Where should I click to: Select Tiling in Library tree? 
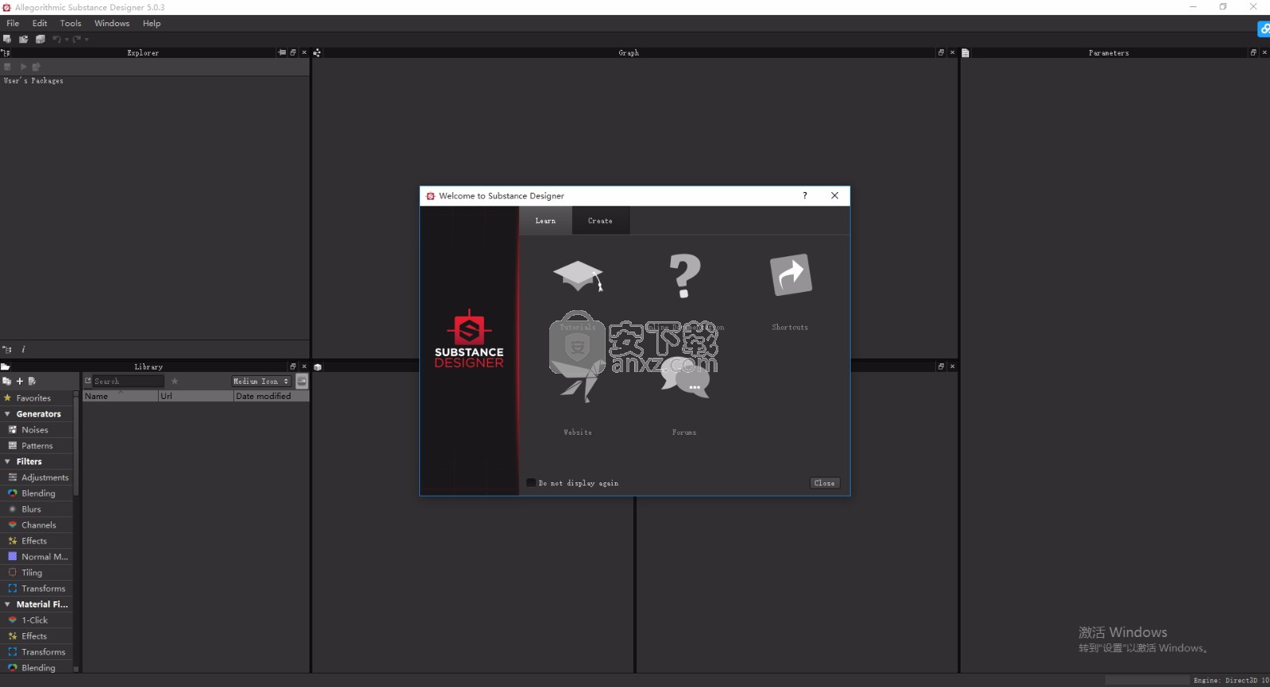click(36, 573)
